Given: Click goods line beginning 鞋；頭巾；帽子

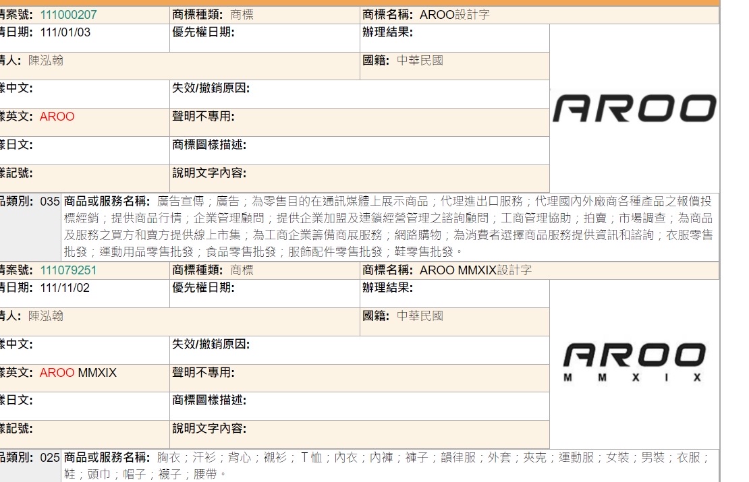Looking at the screenshot, I should point(144,475).
